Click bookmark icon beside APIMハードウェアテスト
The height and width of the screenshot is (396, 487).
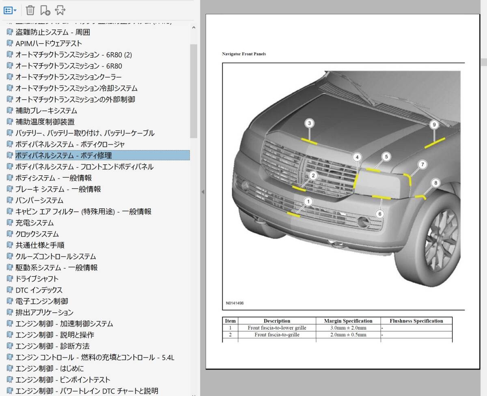pyautogui.click(x=10, y=43)
